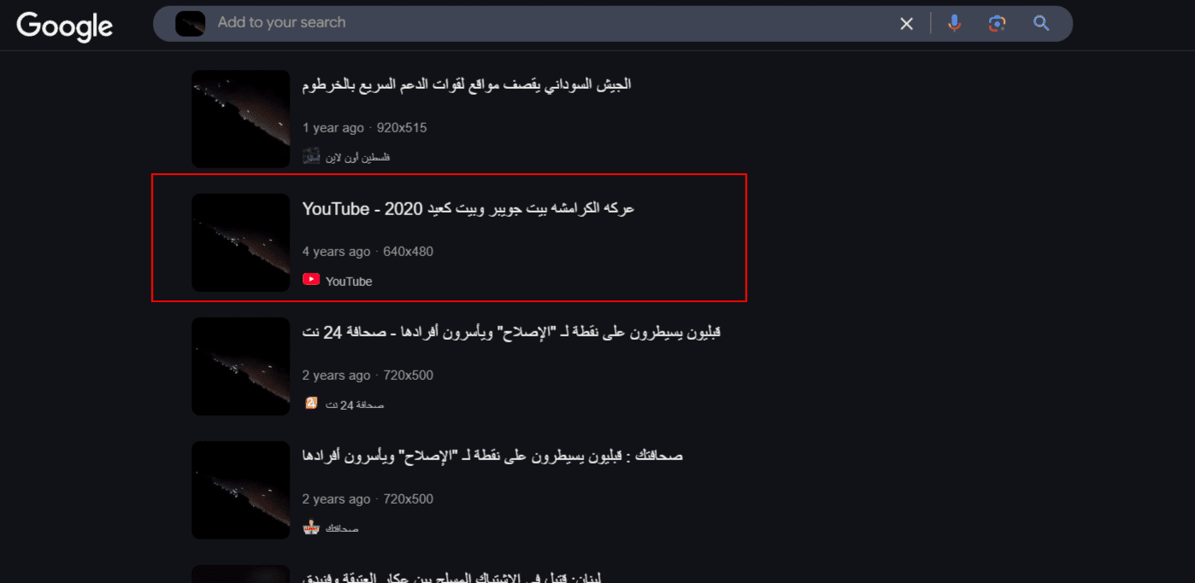1195x583 pixels.
Task: Open thumbnail of the fourth result
Action: click(241, 490)
